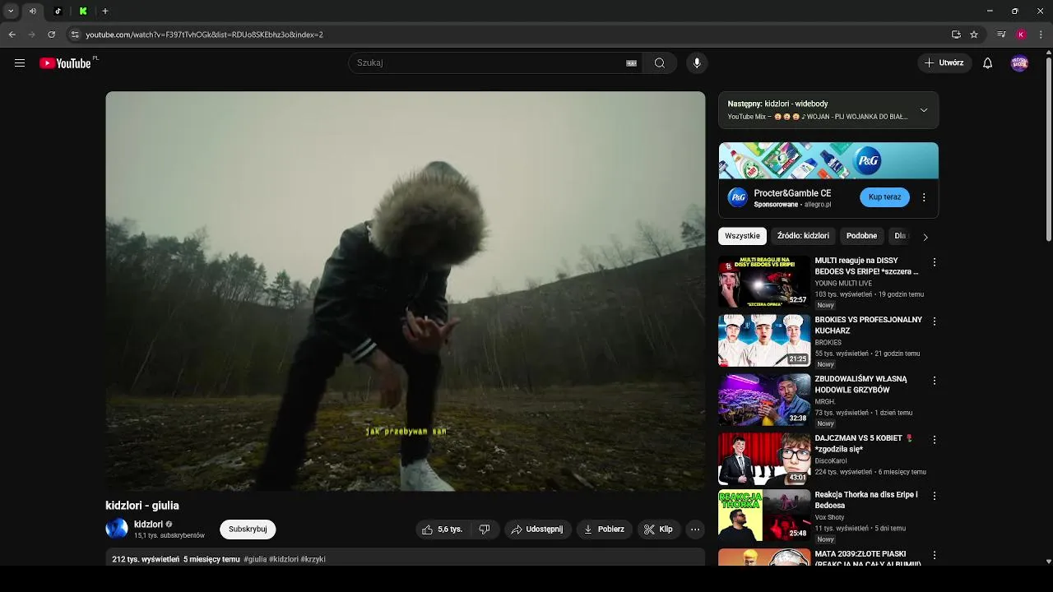Click the magnifier search button
This screenshot has height=592, width=1053.
[x=660, y=63]
